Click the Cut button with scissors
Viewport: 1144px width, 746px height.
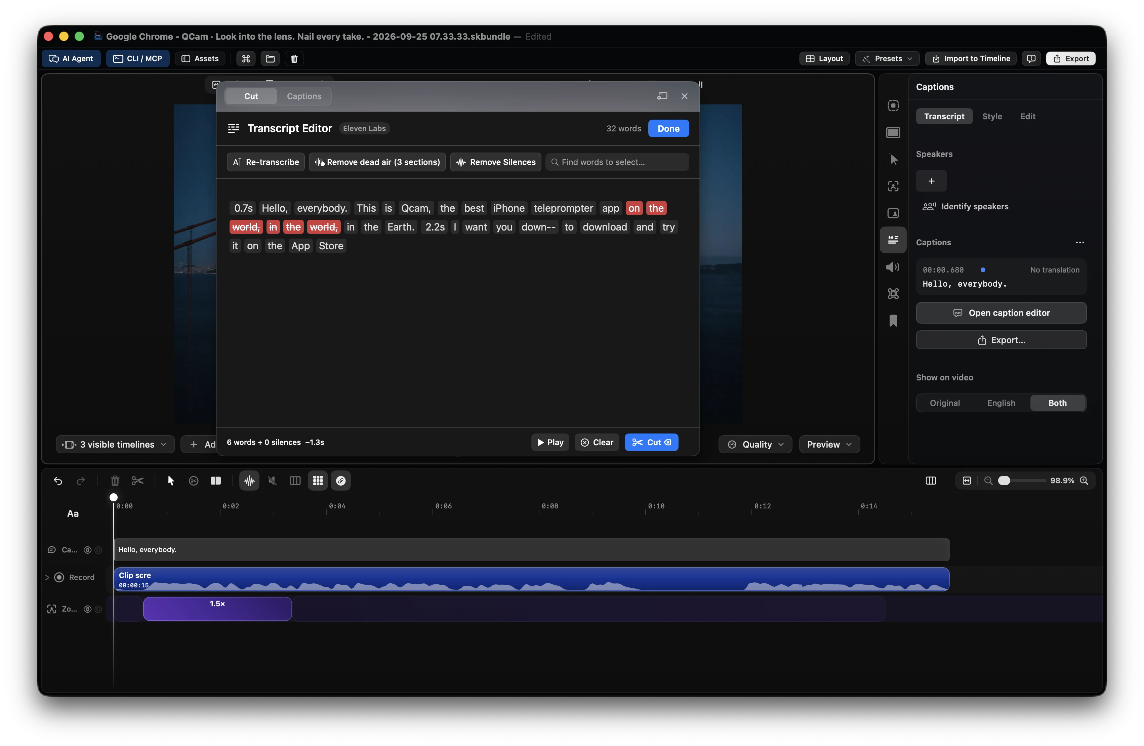(651, 443)
